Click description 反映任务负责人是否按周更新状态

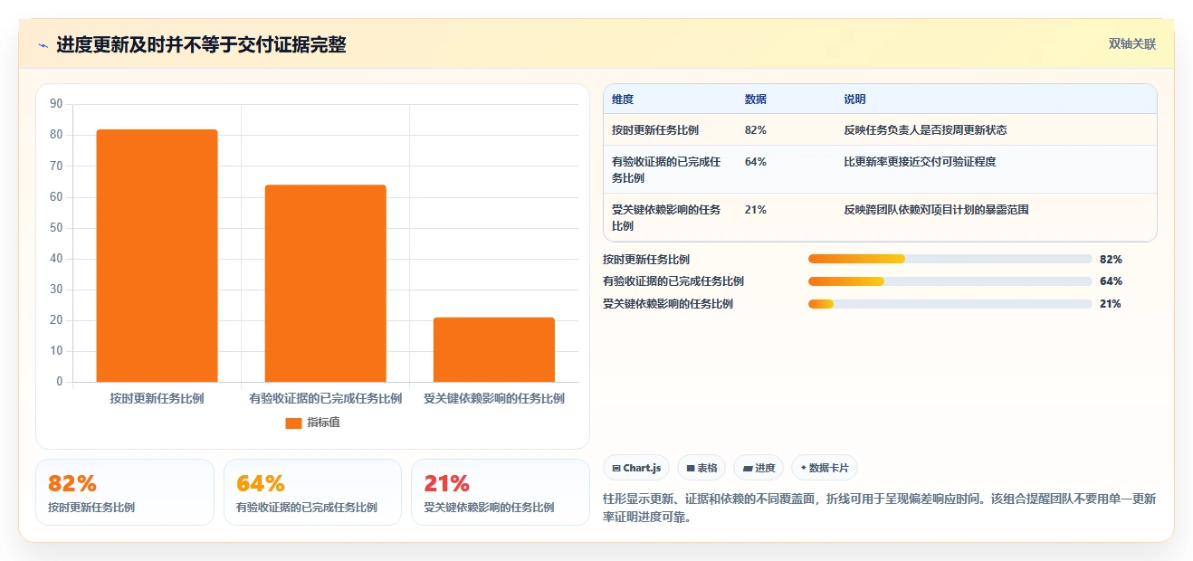pyautogui.click(x=926, y=130)
